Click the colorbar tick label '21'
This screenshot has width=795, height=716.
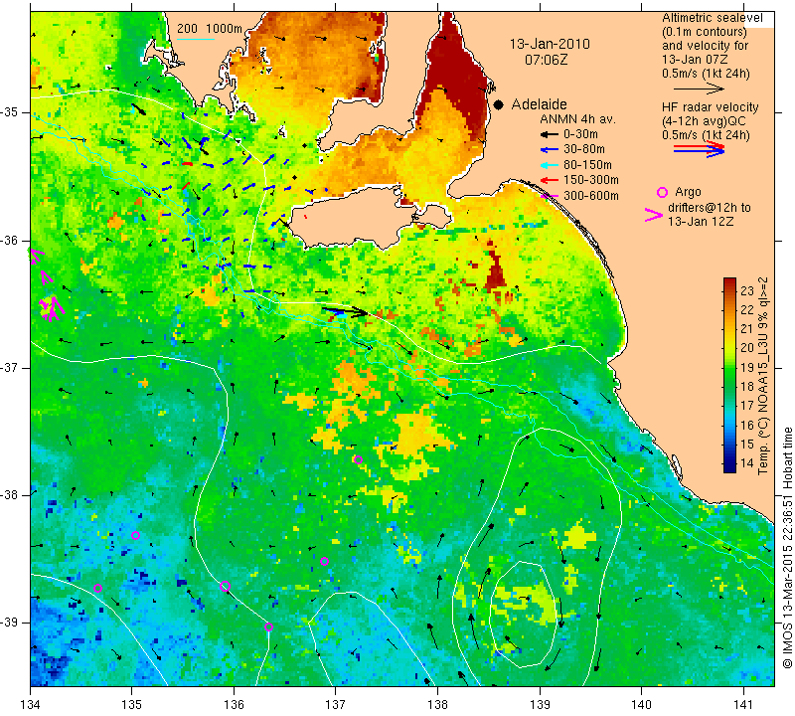coord(747,329)
